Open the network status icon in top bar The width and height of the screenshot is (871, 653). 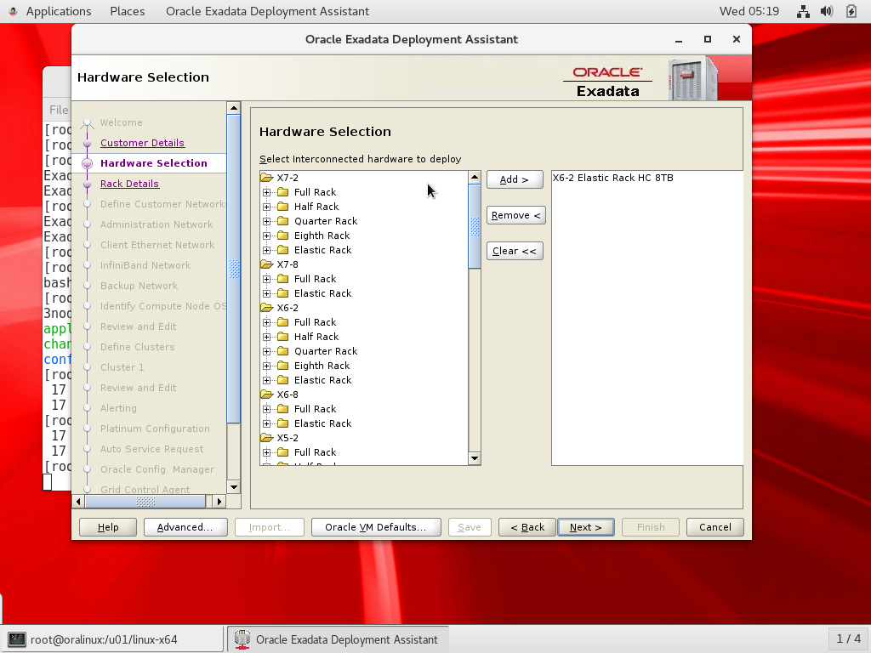point(803,11)
